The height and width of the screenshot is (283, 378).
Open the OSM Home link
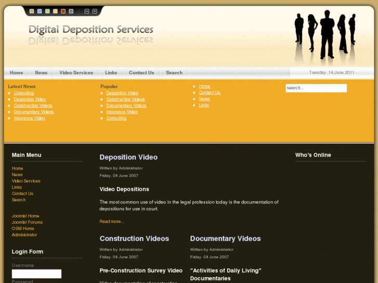(23, 228)
